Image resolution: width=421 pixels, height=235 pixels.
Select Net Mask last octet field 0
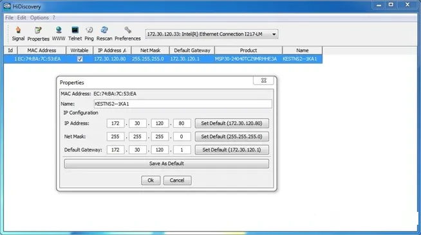pyautogui.click(x=182, y=137)
